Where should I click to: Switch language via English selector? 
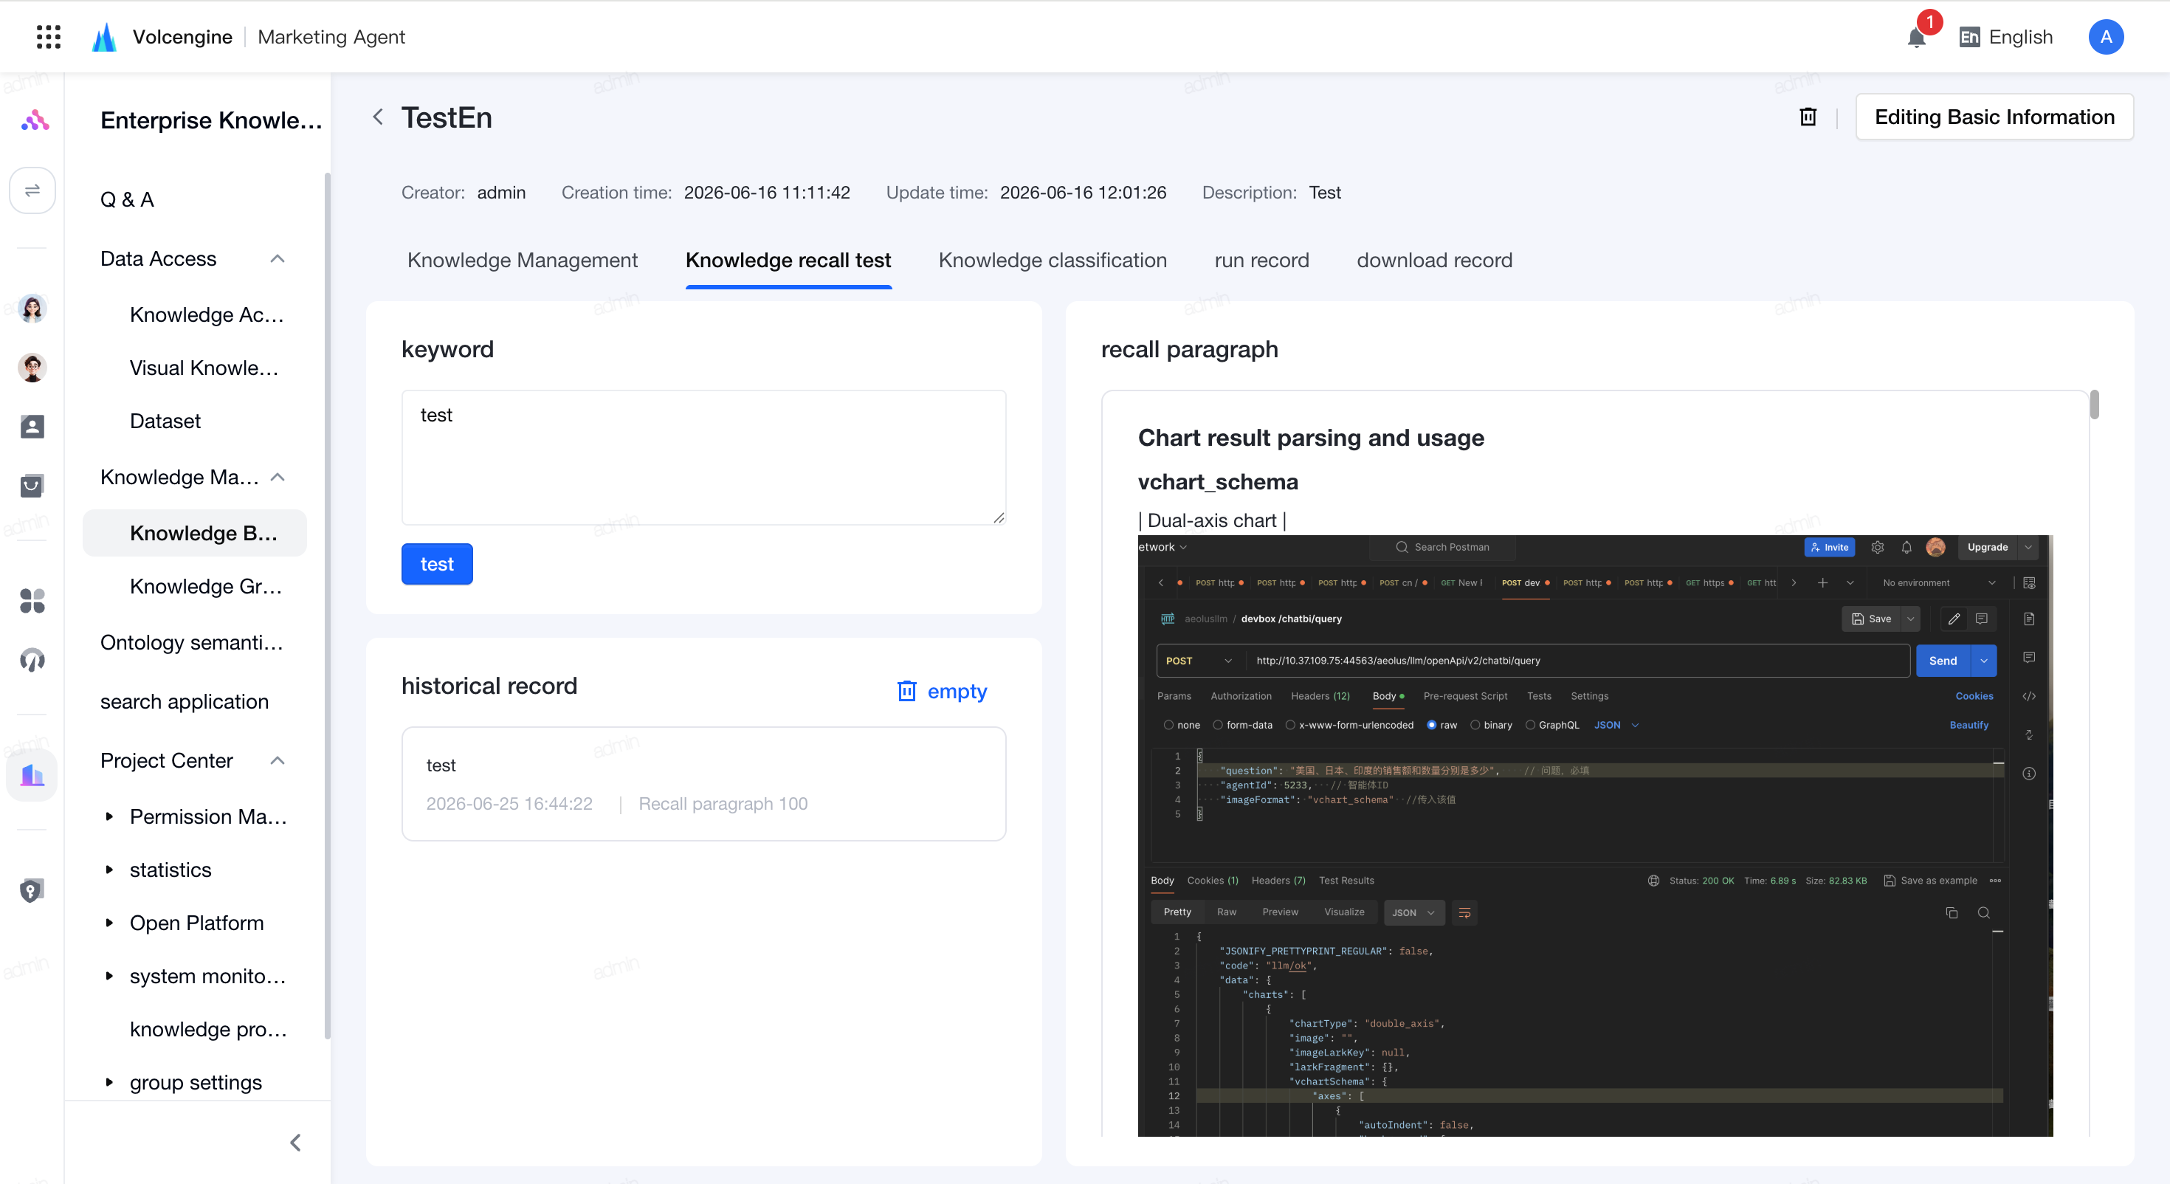(2005, 37)
